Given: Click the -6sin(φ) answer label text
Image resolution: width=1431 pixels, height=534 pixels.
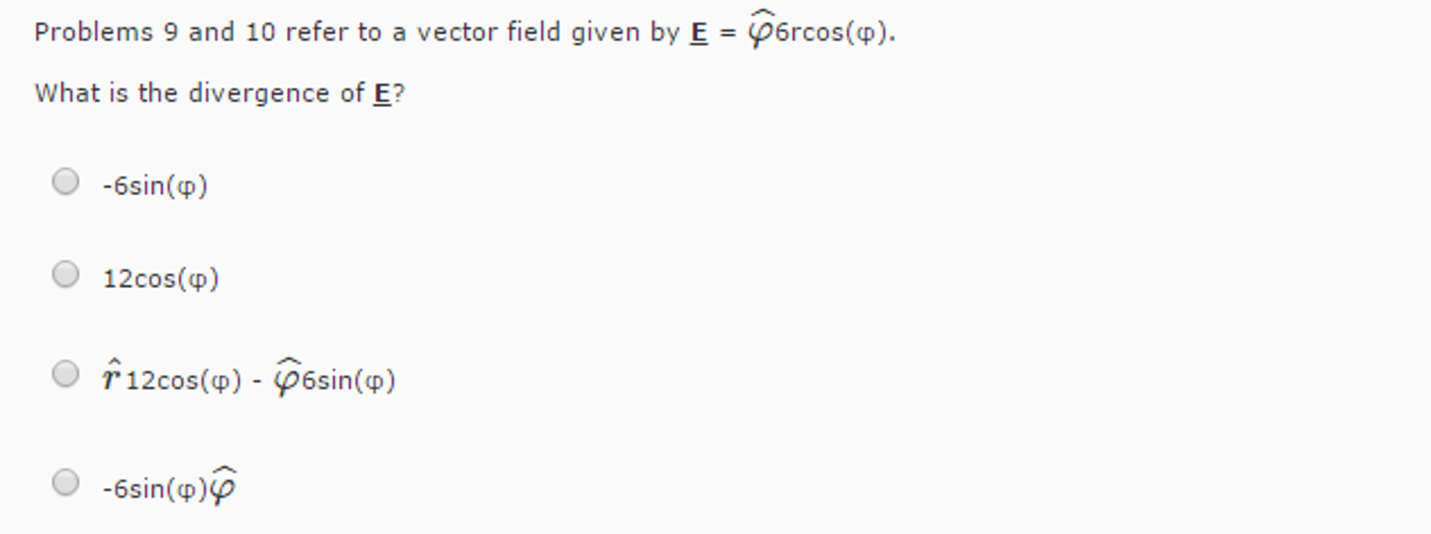Looking at the screenshot, I should pos(155,186).
